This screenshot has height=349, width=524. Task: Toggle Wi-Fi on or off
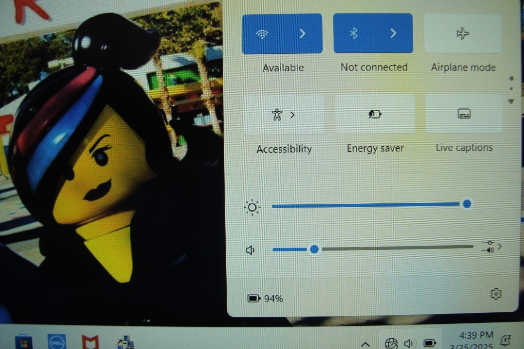262,34
